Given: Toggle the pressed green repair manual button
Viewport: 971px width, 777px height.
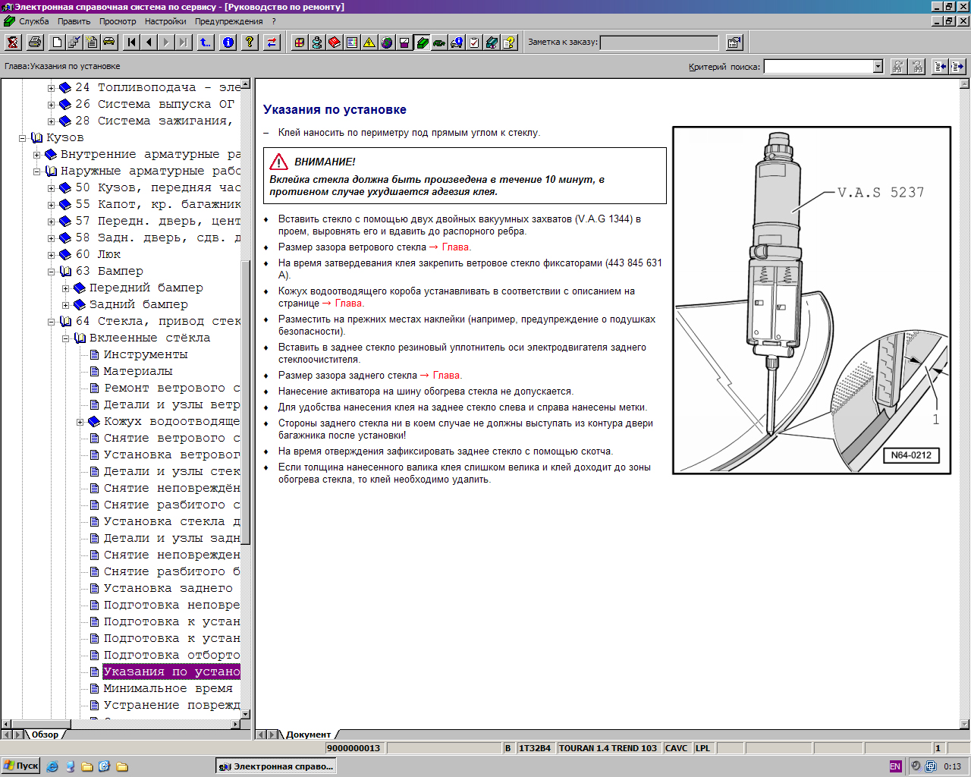Looking at the screenshot, I should tap(422, 42).
